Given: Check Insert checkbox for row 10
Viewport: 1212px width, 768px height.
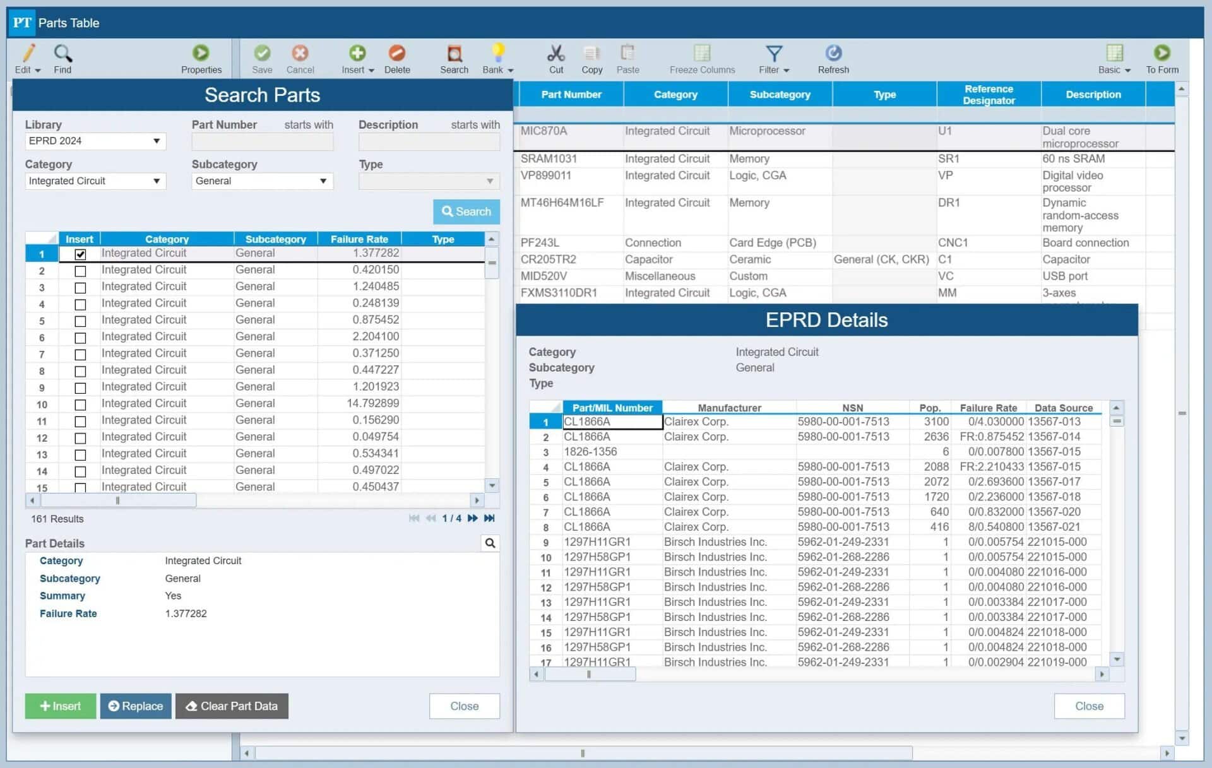Looking at the screenshot, I should pos(80,405).
